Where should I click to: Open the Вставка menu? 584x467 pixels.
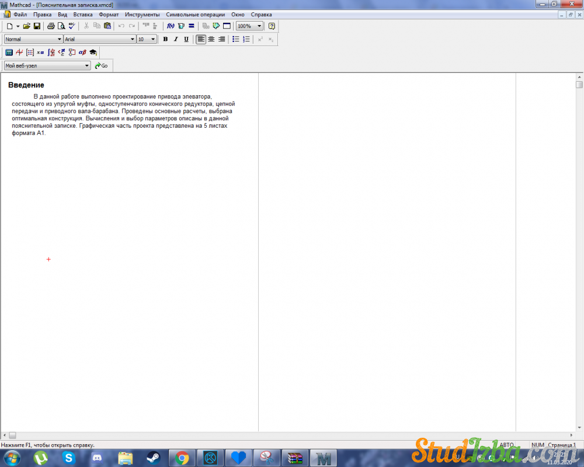(83, 14)
